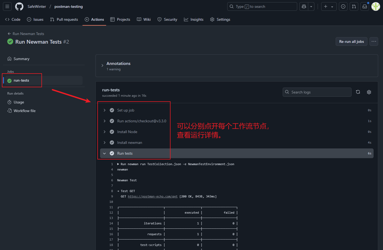Image resolution: width=383 pixels, height=250 pixels.
Task: Click the 'succeeded 1 minute ago in 16s' text
Action: pyautogui.click(x=124, y=96)
